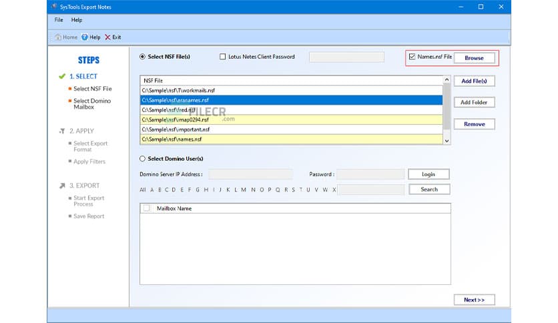Click the '2. APPLY' step heading
This screenshot has height=323, width=558.
click(82, 131)
